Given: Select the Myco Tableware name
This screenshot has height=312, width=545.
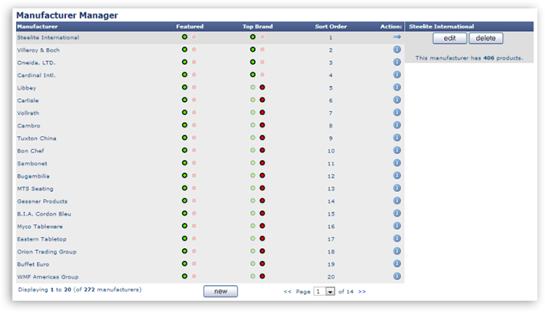Looking at the screenshot, I should (40, 226).
